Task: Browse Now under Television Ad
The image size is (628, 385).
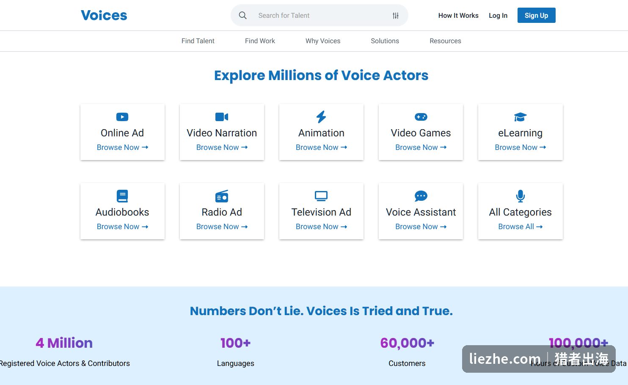Action: (321, 227)
